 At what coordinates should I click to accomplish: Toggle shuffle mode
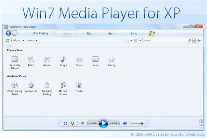tap(65, 123)
